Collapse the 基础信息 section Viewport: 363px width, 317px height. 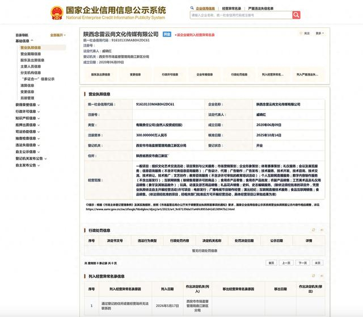click(x=24, y=41)
